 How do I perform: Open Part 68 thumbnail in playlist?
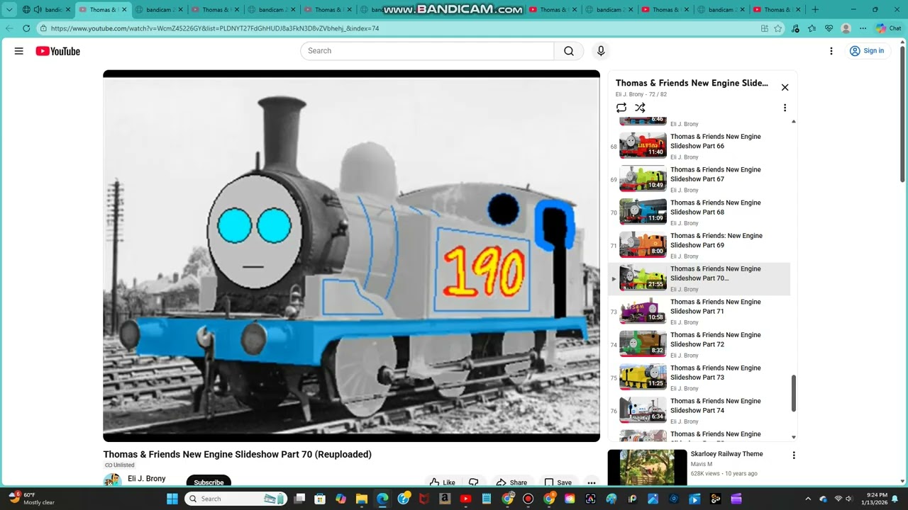point(643,212)
